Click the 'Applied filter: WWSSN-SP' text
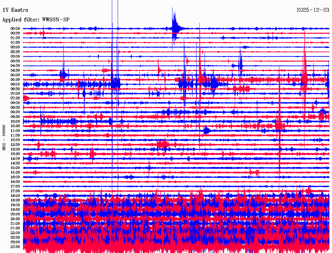Viewport: 332px width, 253px height. pos(36,20)
